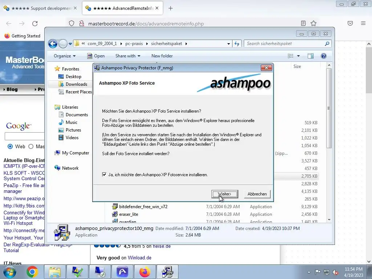Click the Getting Started bookmark
Viewport: 372px width, 279px height.
(x=22, y=36)
